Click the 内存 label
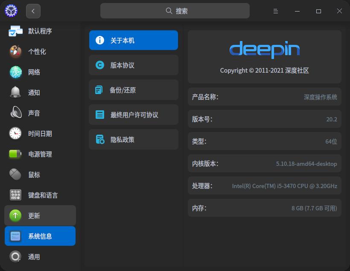This screenshot has width=350, height=271. pyautogui.click(x=199, y=208)
